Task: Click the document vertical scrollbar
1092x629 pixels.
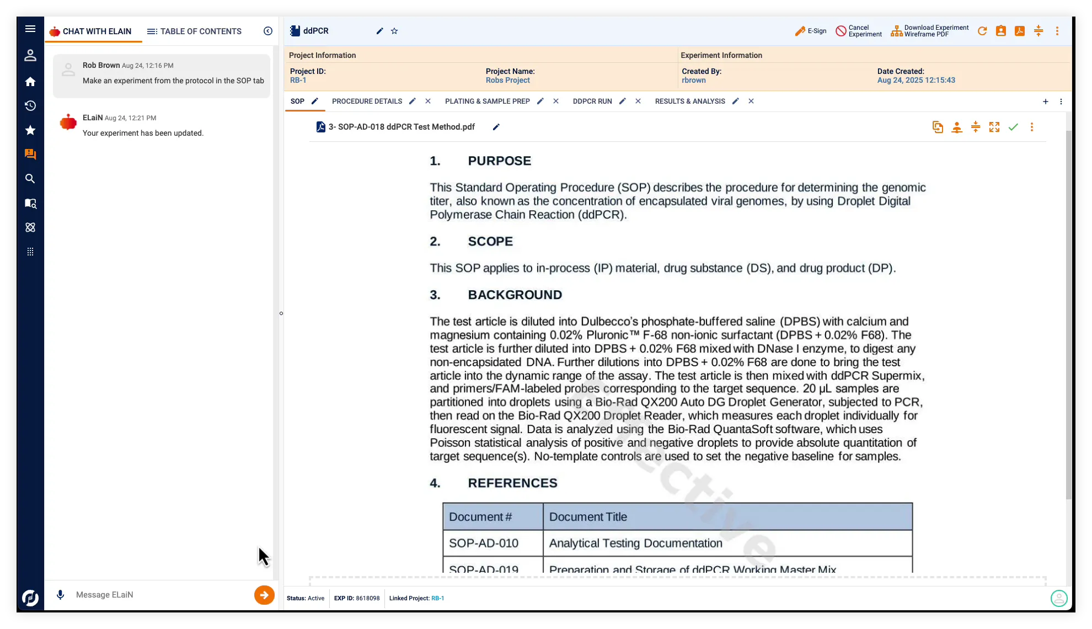Action: click(1068, 314)
